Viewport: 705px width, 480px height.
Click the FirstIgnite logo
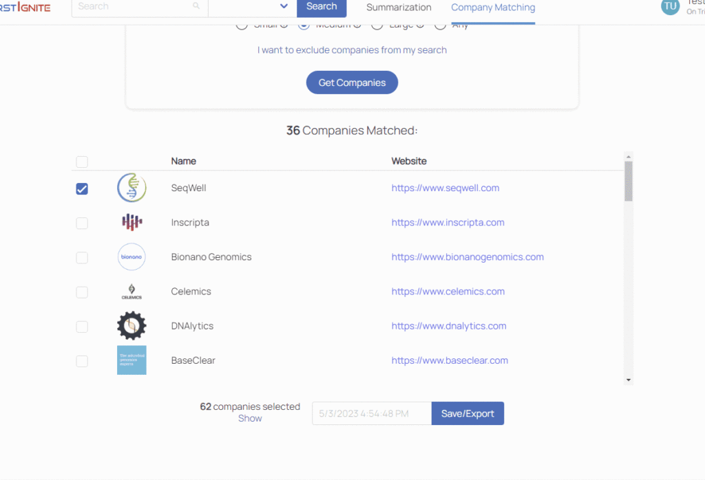click(x=25, y=7)
